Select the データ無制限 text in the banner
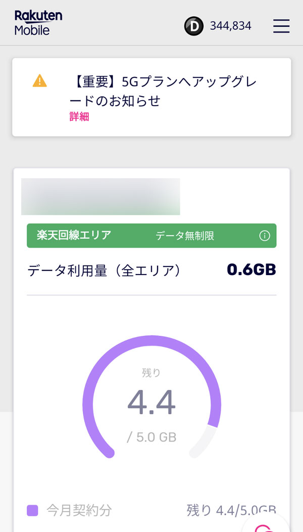The image size is (303, 532). 185,236
